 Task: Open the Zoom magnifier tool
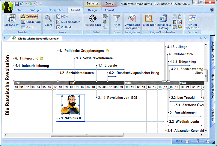(48, 20)
